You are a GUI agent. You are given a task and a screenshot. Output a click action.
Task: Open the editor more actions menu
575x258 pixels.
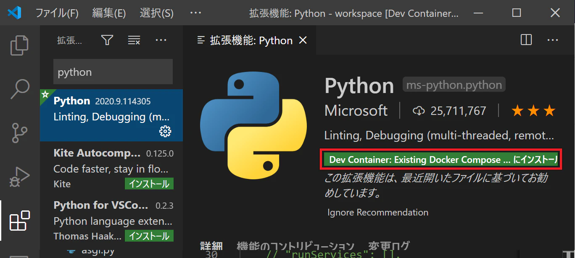[x=553, y=40]
